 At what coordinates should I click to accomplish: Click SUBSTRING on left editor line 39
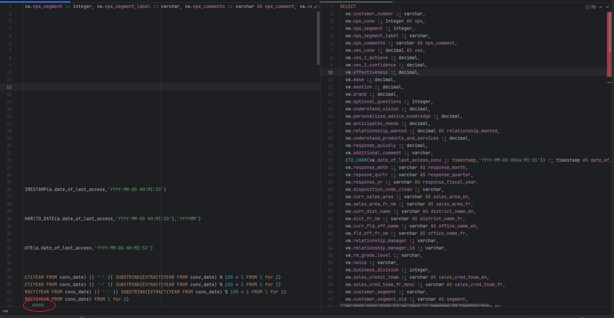(x=128, y=285)
